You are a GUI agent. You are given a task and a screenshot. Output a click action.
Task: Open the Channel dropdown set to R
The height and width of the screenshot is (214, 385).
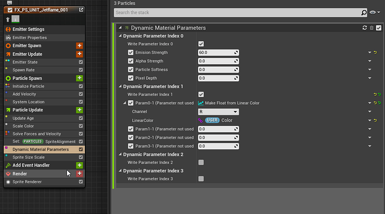218,112
